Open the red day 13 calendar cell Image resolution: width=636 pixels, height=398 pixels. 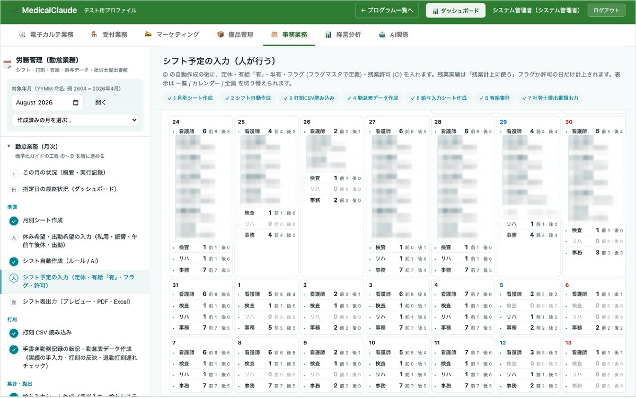594,365
